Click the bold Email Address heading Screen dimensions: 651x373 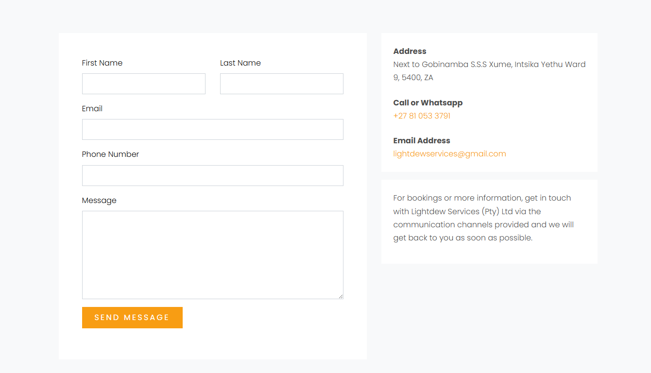pos(421,141)
